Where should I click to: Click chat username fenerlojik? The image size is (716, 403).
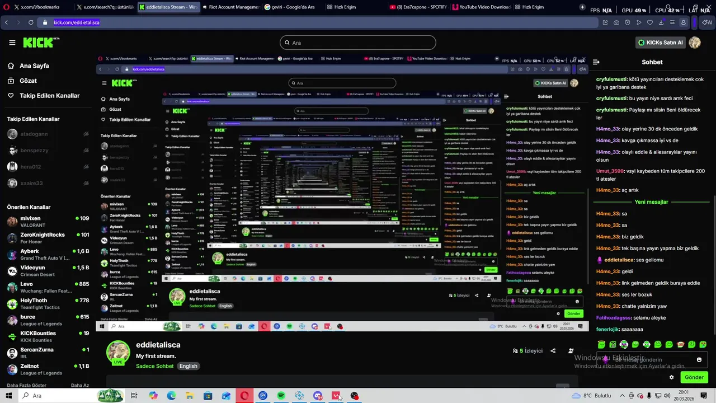607,329
